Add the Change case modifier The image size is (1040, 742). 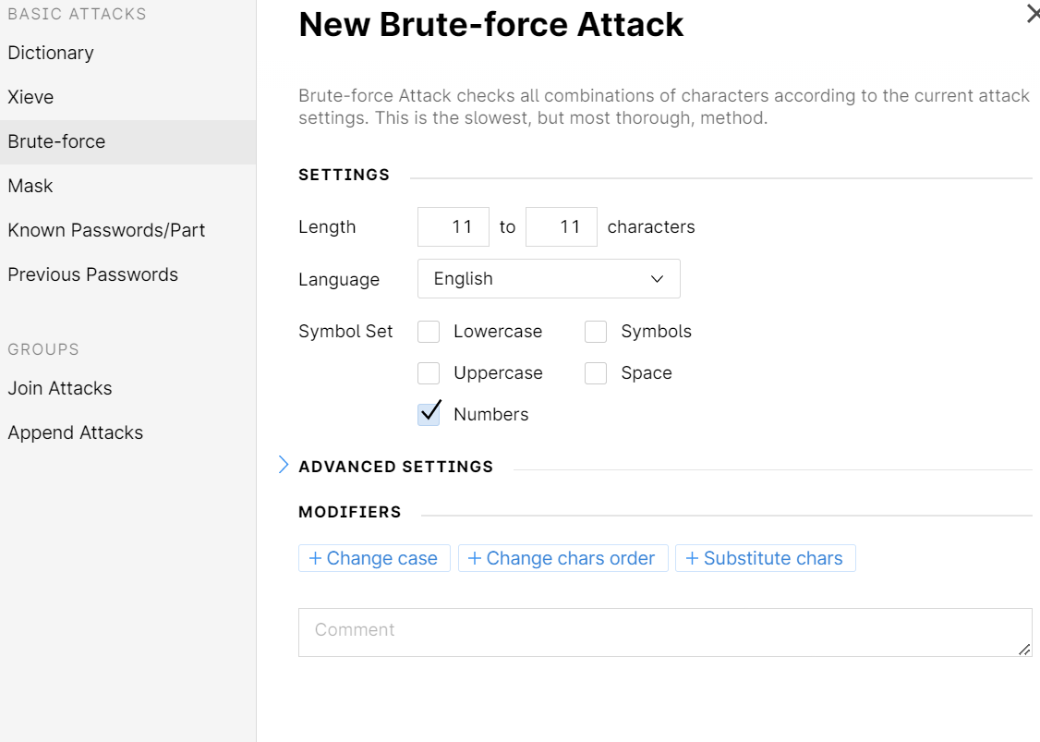click(374, 558)
